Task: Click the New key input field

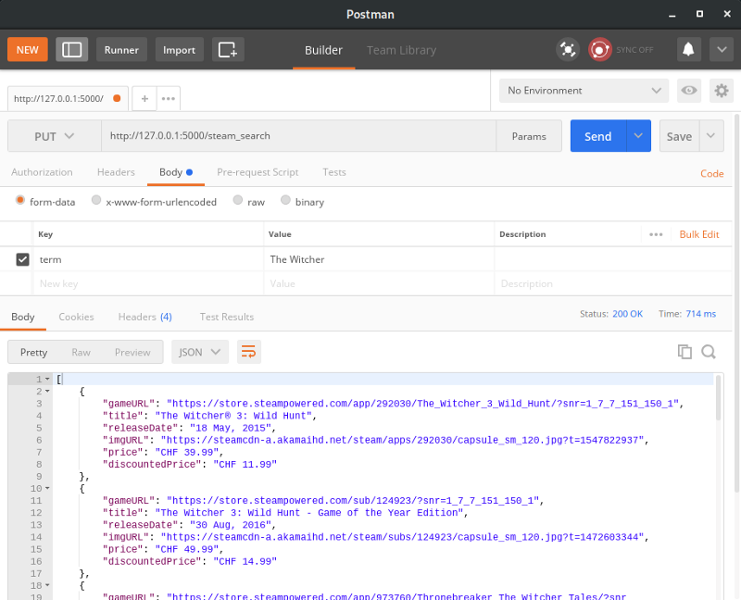Action: [x=148, y=284]
